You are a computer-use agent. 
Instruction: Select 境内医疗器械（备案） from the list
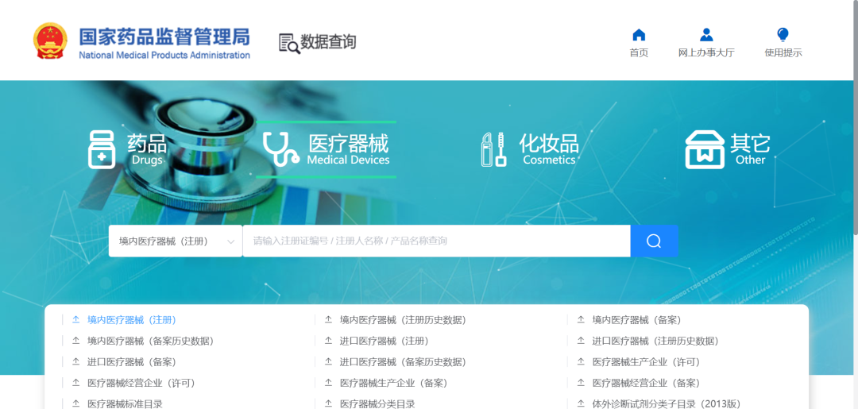(636, 320)
